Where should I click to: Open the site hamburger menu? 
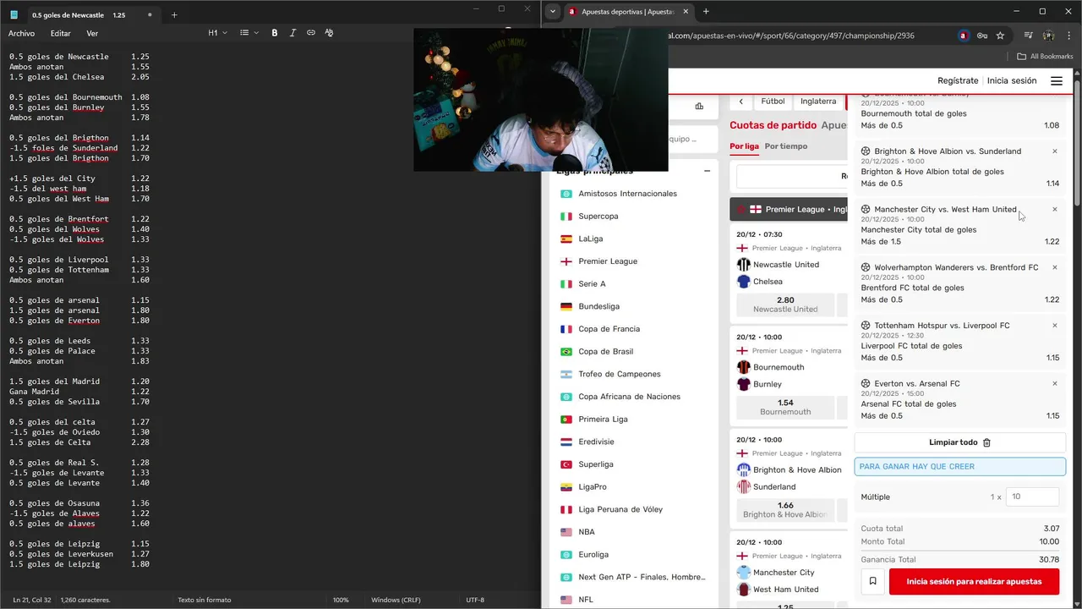pyautogui.click(x=1057, y=81)
